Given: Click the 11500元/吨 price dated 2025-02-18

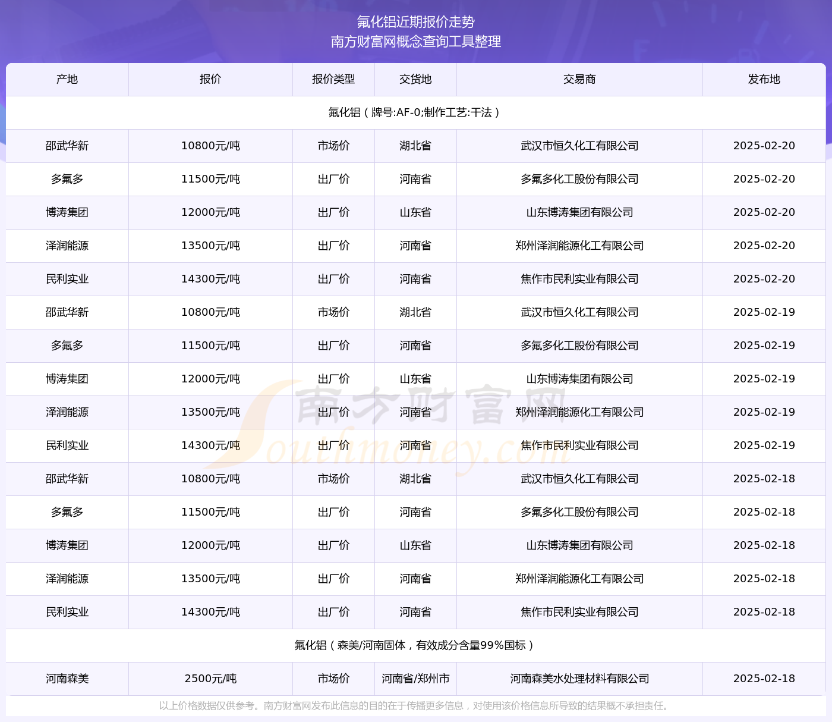Looking at the screenshot, I should point(210,512).
